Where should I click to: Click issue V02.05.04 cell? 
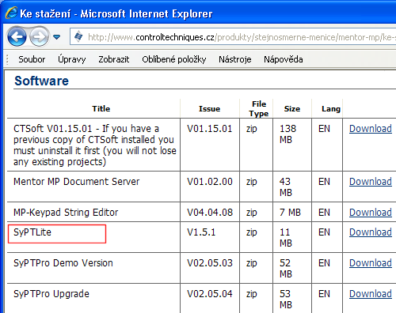pyautogui.click(x=210, y=294)
